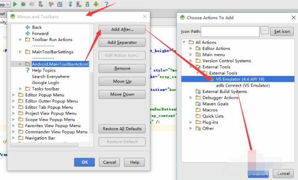298x180 pixels.
Task: Open Project Structure toolbar icon
Action: click(x=60, y=4)
